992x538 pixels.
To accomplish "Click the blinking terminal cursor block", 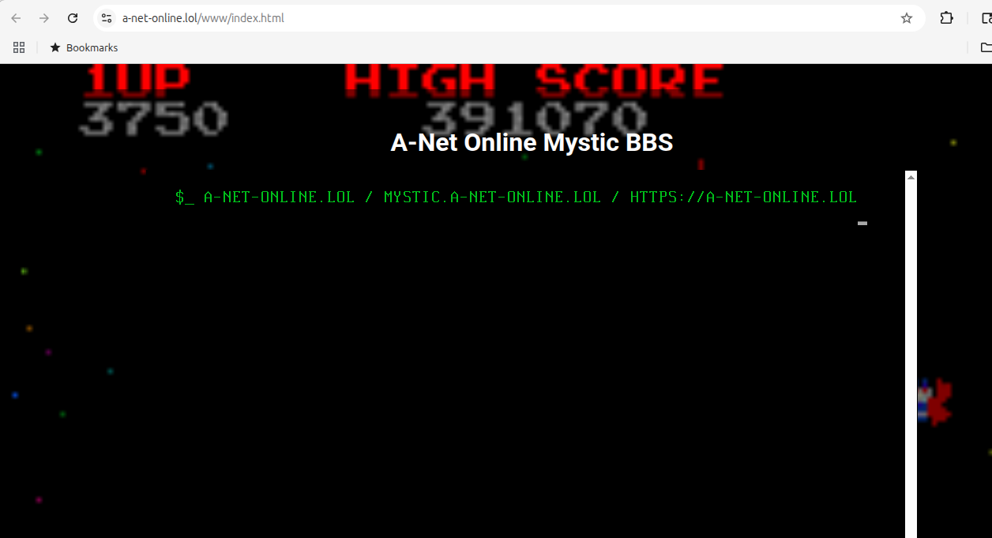I will [x=862, y=224].
